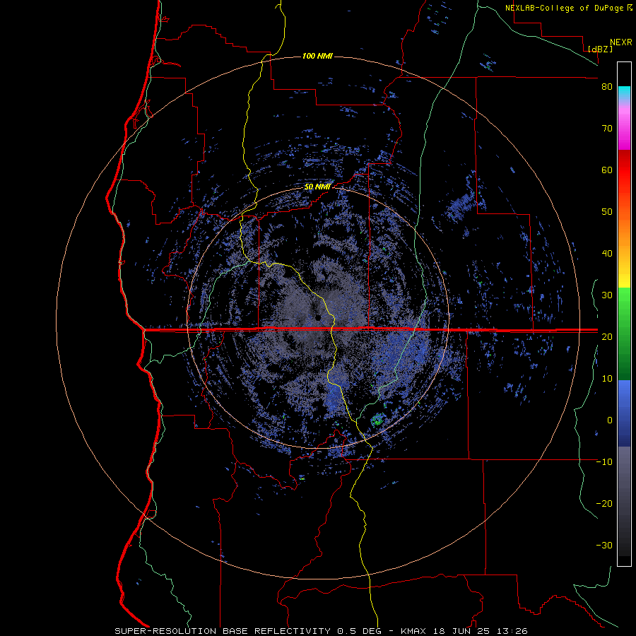Viewport: 636px width, 636px height.
Task: Click the 70 dBZ scale value
Action: click(607, 128)
